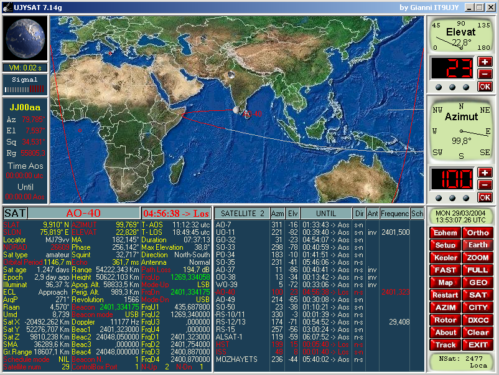Viewport: 499px width, 375px height.
Task: Click the AZIM button
Action: pyautogui.click(x=445, y=308)
